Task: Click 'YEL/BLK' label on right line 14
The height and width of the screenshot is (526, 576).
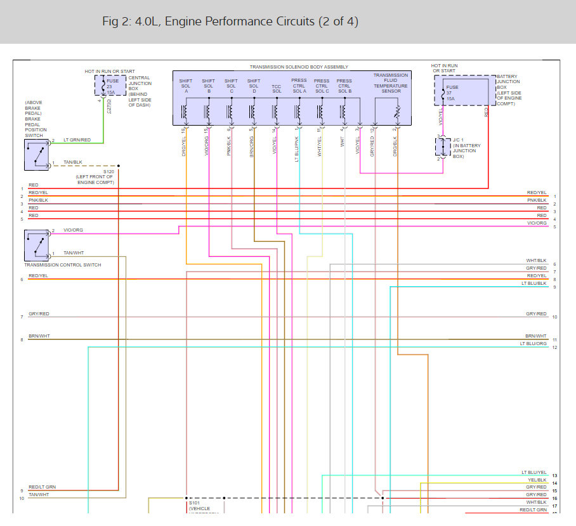Action: 537,480
